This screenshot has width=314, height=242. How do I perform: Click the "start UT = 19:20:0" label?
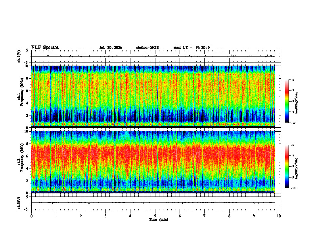pyautogui.click(x=191, y=47)
